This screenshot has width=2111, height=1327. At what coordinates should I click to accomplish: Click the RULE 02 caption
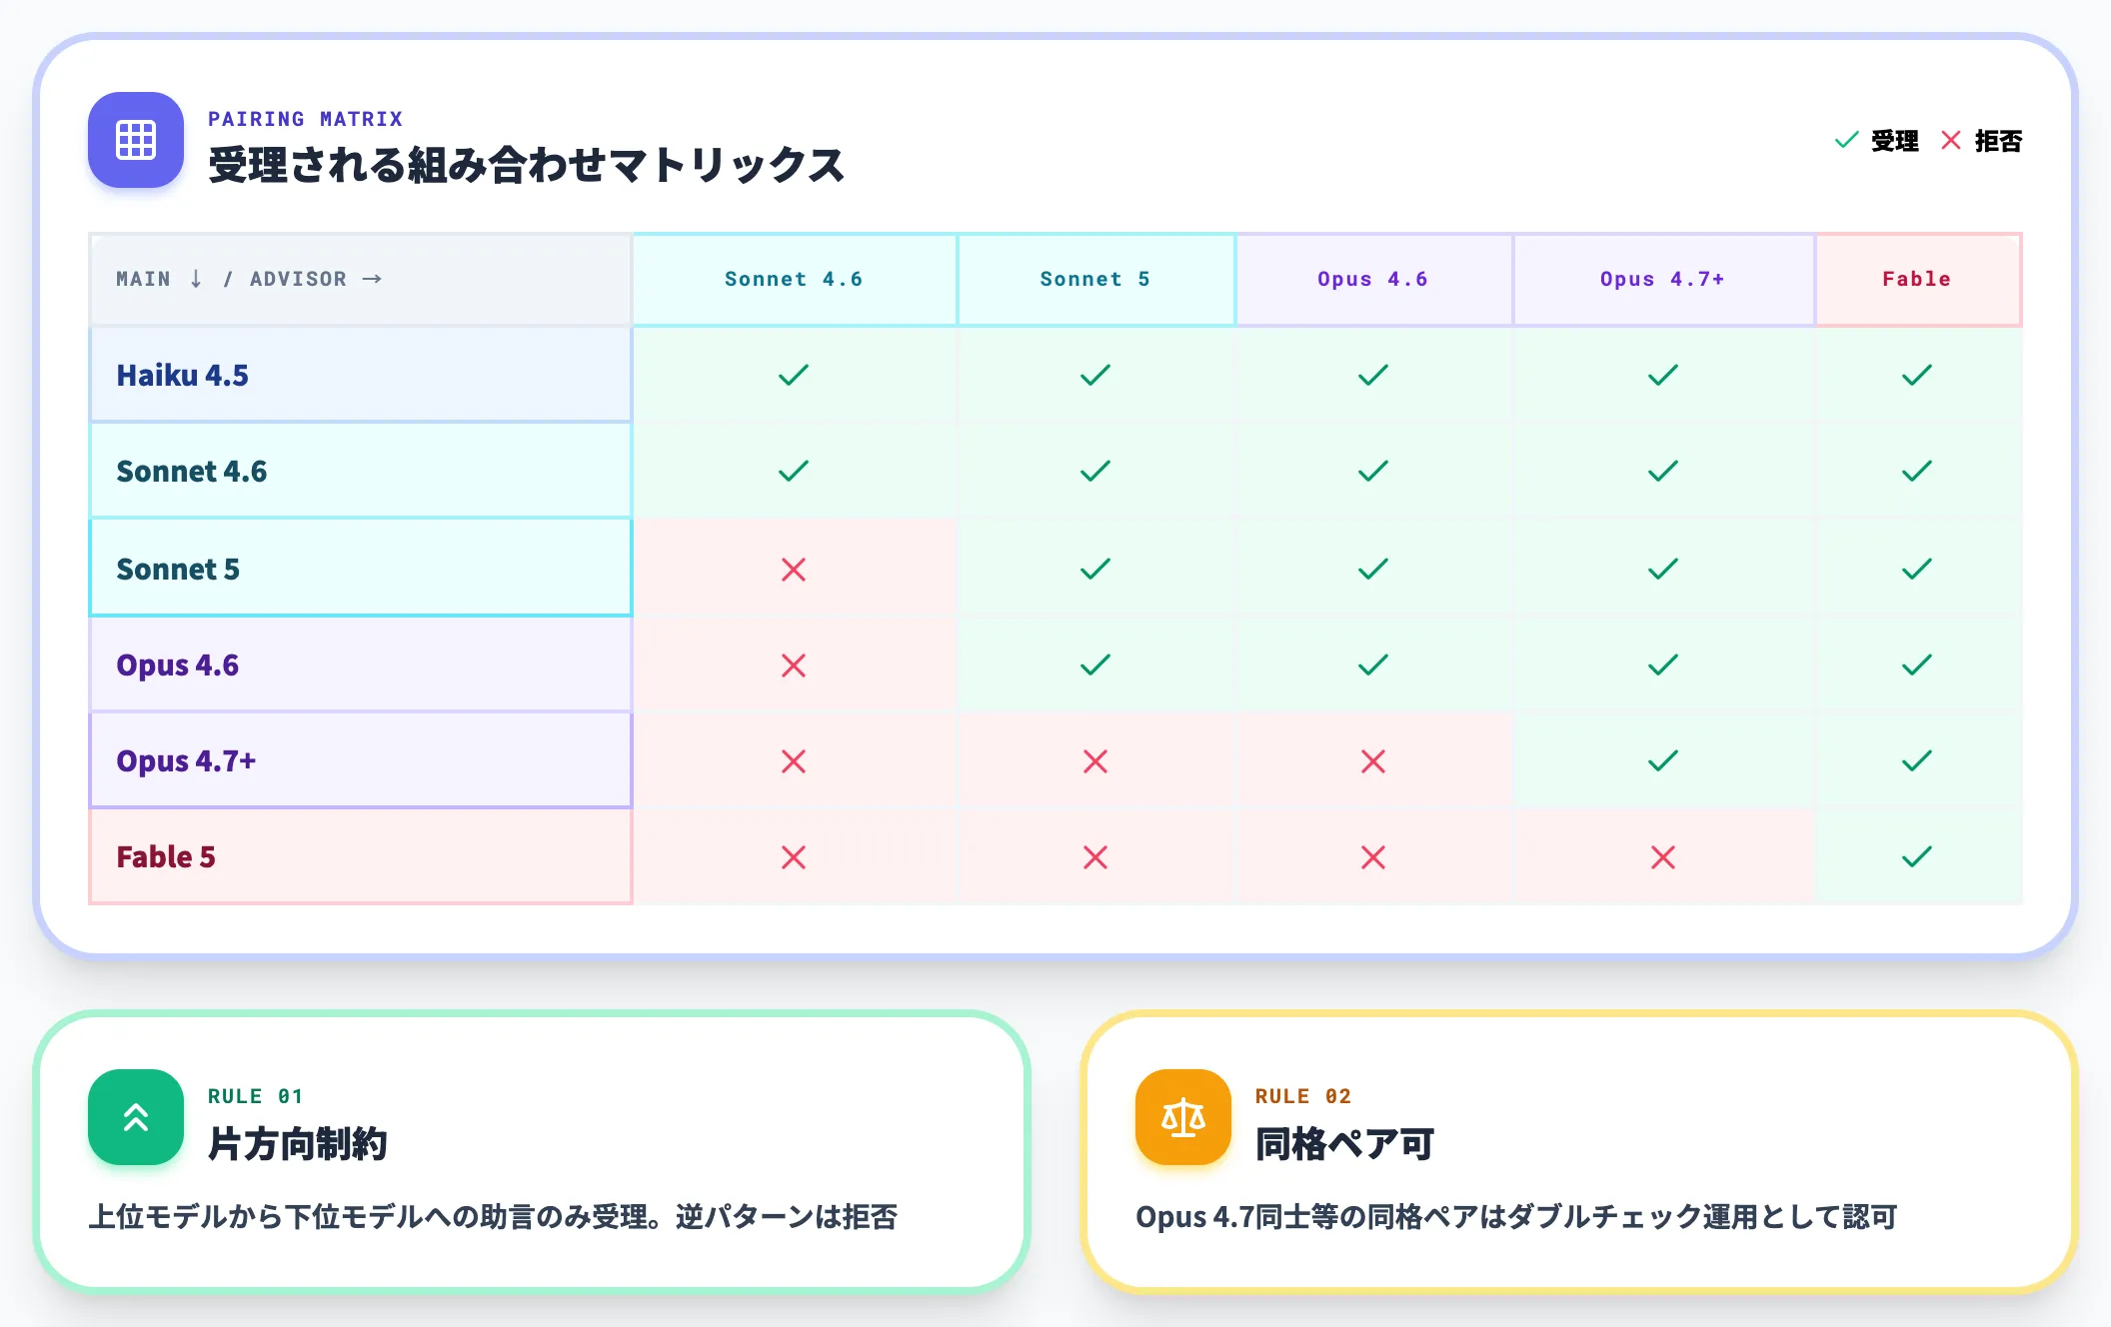click(1303, 1096)
